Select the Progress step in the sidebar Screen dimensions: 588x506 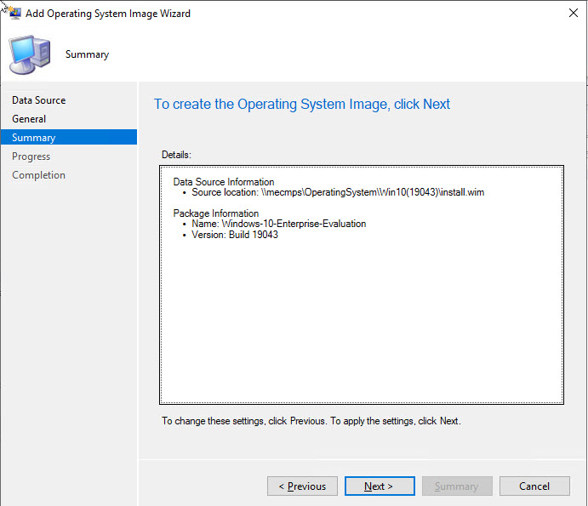[31, 156]
